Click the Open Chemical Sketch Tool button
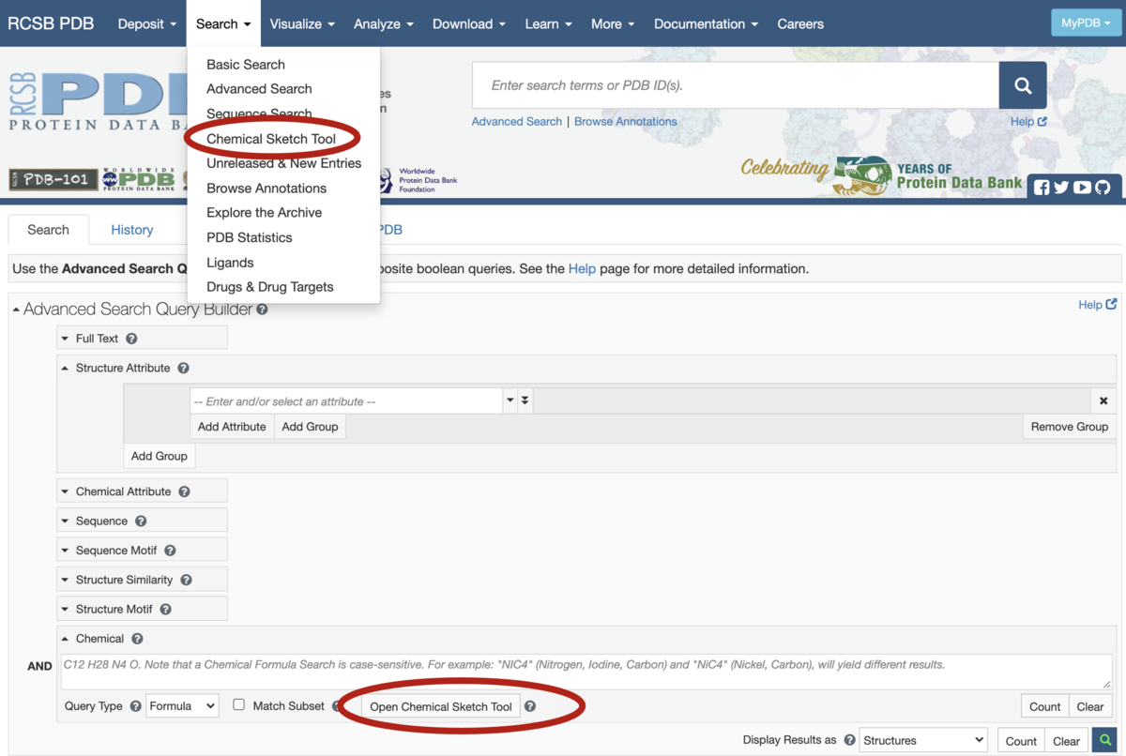Image resolution: width=1126 pixels, height=756 pixels. 441,707
